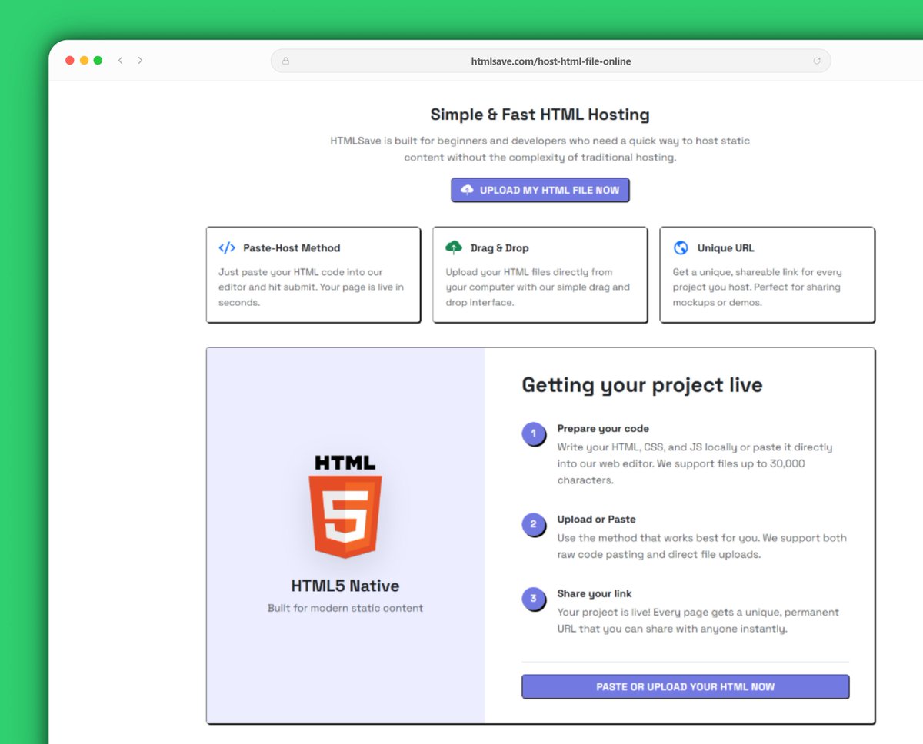Click the browser forward arrow
The image size is (923, 744).
140,60
